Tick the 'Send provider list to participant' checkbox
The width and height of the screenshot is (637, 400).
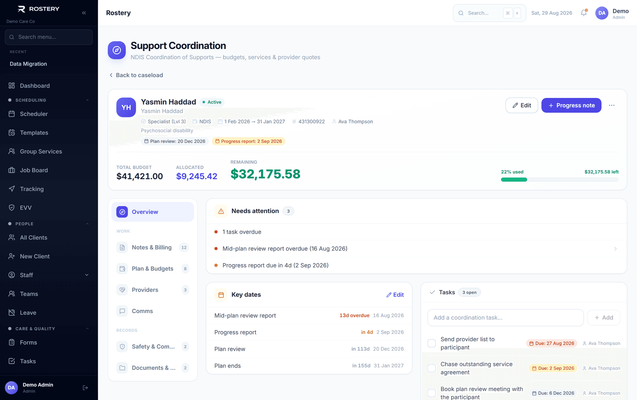[x=432, y=343]
